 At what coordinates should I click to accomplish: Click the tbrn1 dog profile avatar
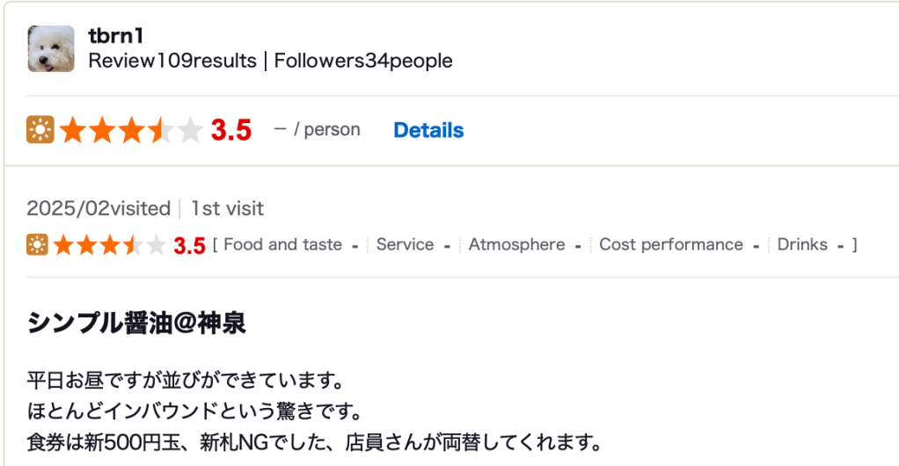click(x=51, y=48)
